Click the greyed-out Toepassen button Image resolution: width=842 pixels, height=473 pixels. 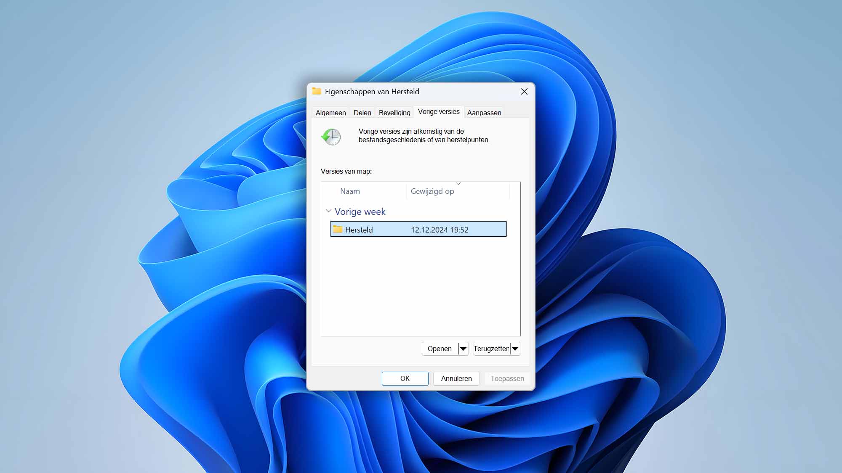coord(507,378)
